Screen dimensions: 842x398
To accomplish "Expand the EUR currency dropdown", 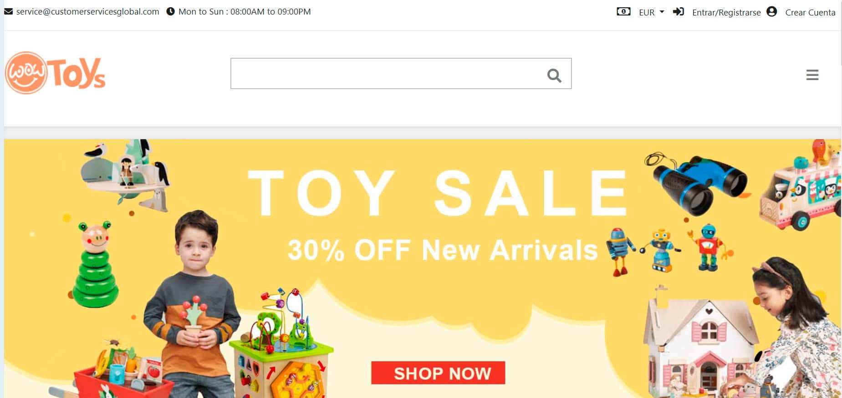I will (652, 12).
